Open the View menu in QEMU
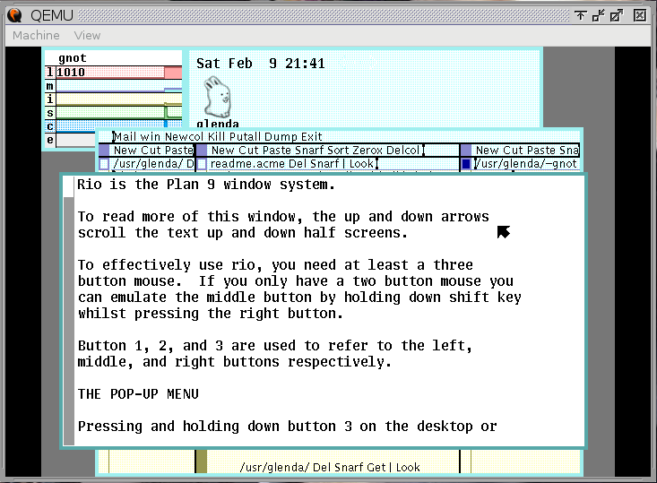Screen dimensions: 657x483 click(87, 35)
